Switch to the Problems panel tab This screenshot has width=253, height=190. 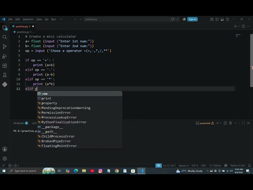point(21,123)
